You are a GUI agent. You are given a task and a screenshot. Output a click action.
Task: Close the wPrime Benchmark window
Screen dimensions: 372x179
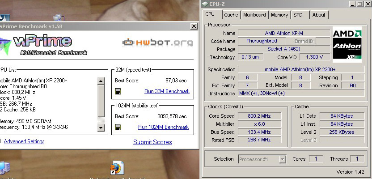[x=194, y=26]
